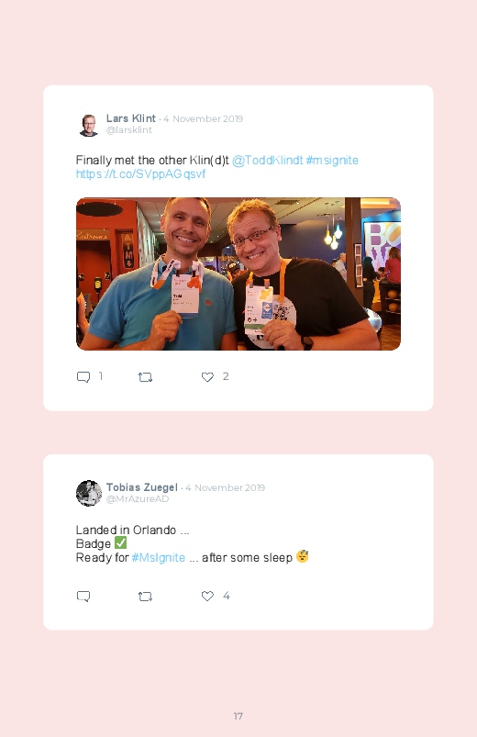
Task: Click the Lars Klint display name
Action: [130, 118]
